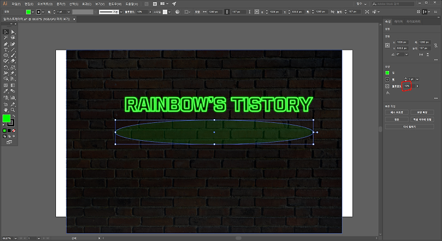Image resolution: width=442 pixels, height=241 pixels.
Task: Enable Draw Behind mode
Action: pyautogui.click(x=9, y=136)
